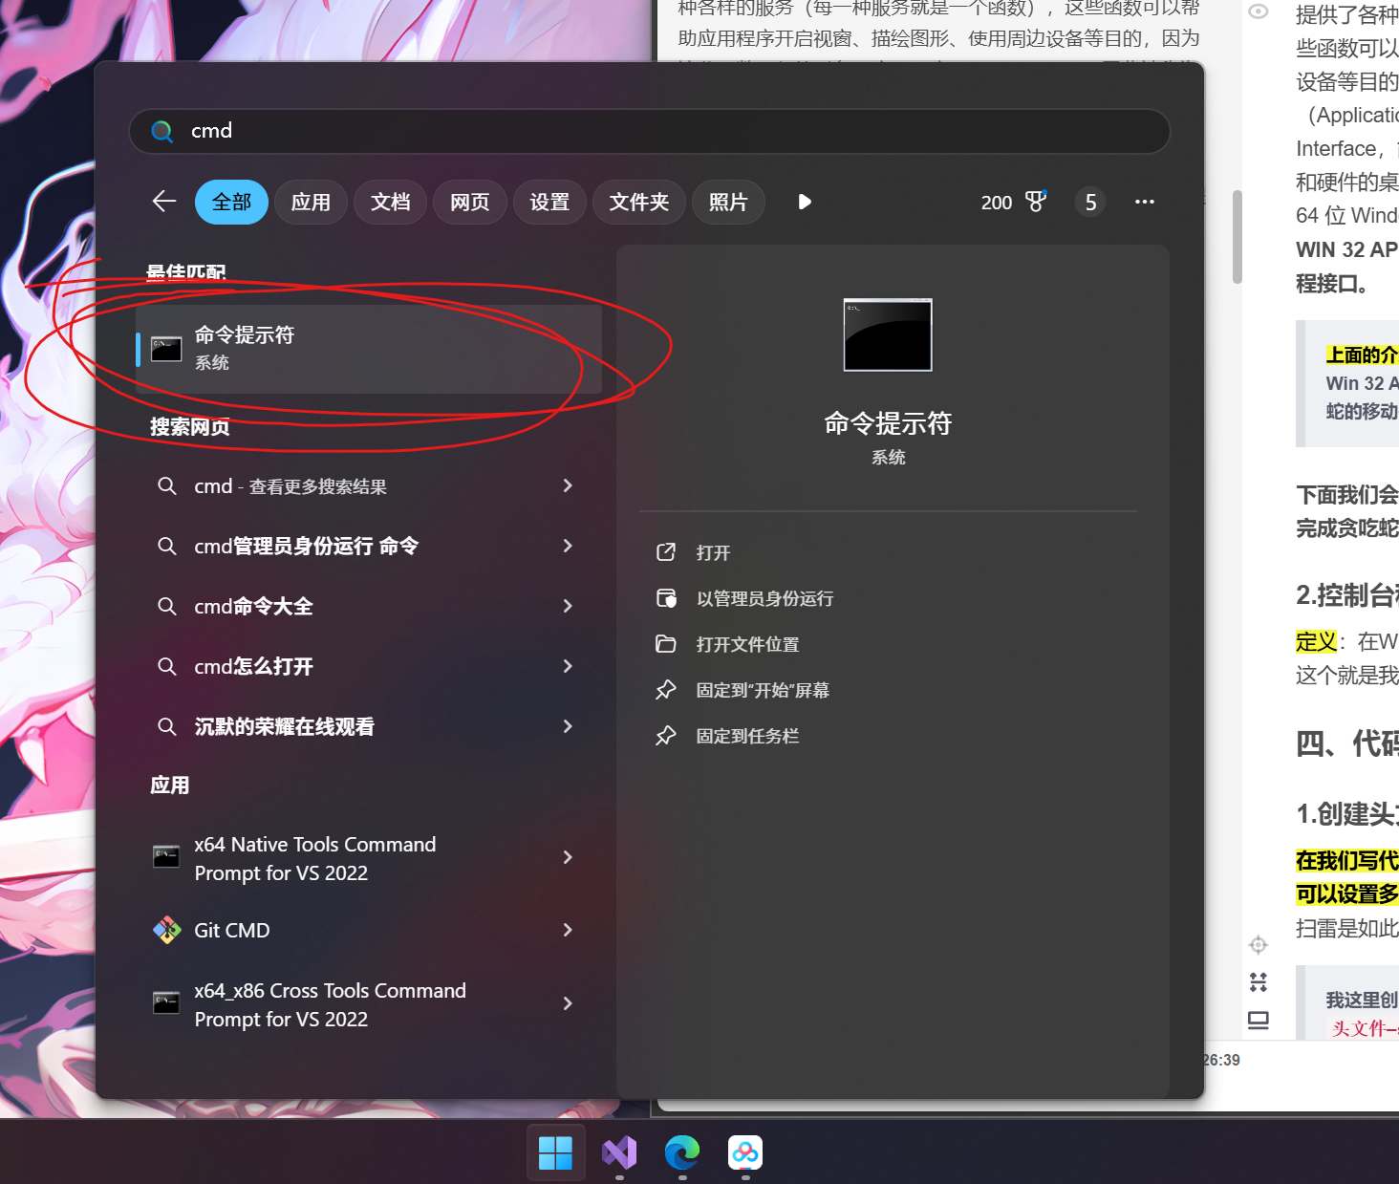This screenshot has height=1184, width=1399.
Task: Click 打开 to launch Command Prompt
Action: pyautogui.click(x=713, y=552)
